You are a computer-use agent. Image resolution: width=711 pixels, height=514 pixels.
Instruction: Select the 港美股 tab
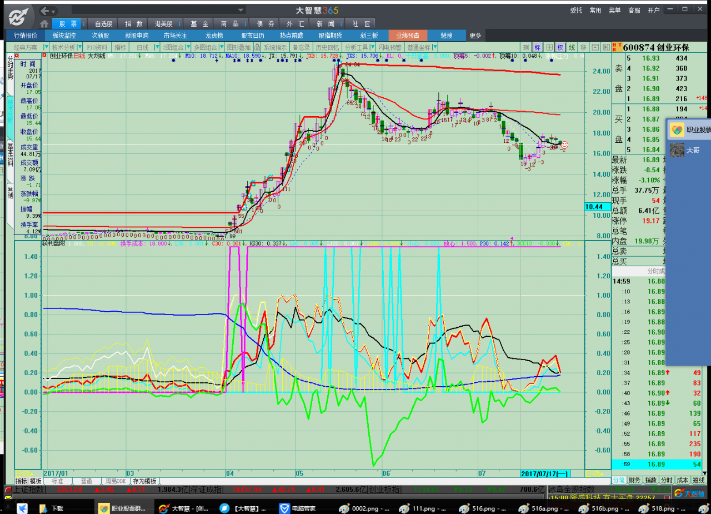point(163,24)
